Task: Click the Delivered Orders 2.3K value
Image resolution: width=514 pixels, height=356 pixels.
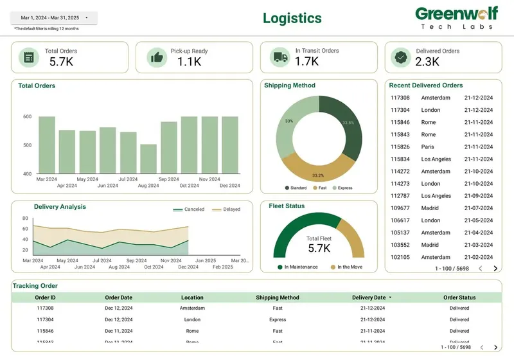Action: click(427, 62)
